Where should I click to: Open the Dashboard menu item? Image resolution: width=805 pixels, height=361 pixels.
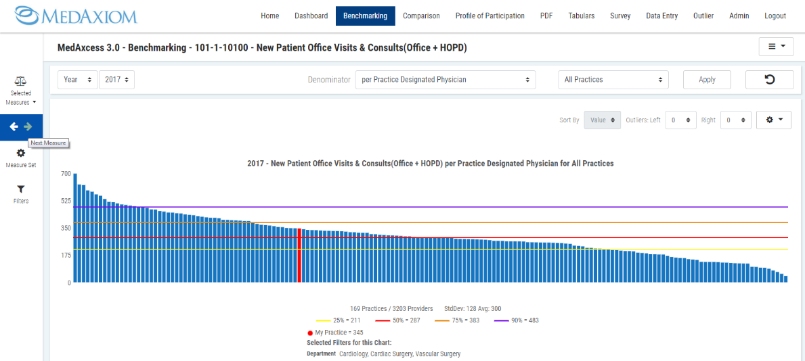[311, 16]
